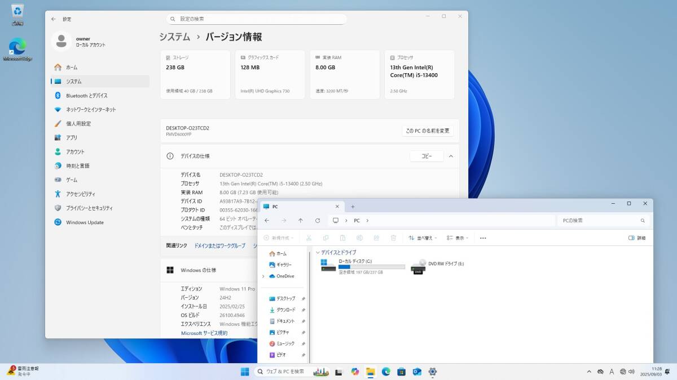
Task: Focus the 設定の検索 search box
Action: (x=257, y=19)
